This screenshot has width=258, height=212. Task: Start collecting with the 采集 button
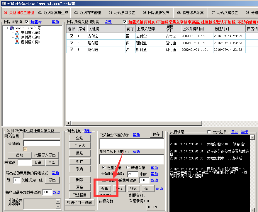click(x=105, y=189)
